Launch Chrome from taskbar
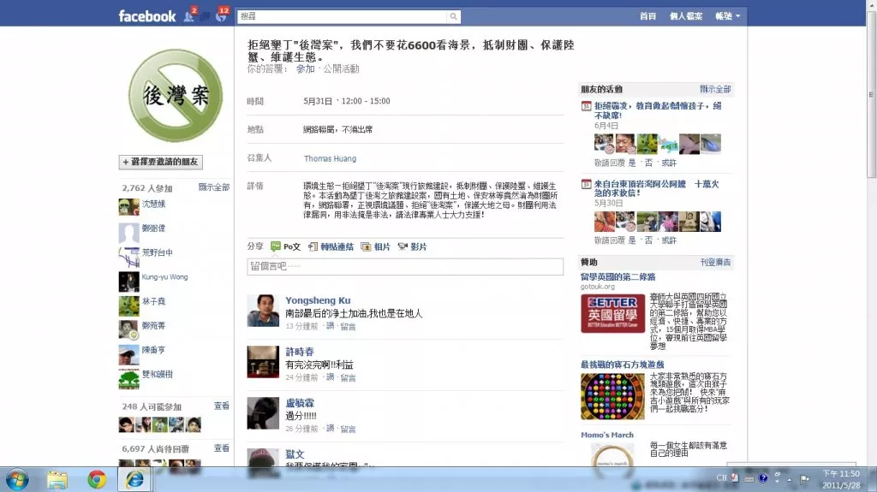The width and height of the screenshot is (877, 492). point(97,480)
